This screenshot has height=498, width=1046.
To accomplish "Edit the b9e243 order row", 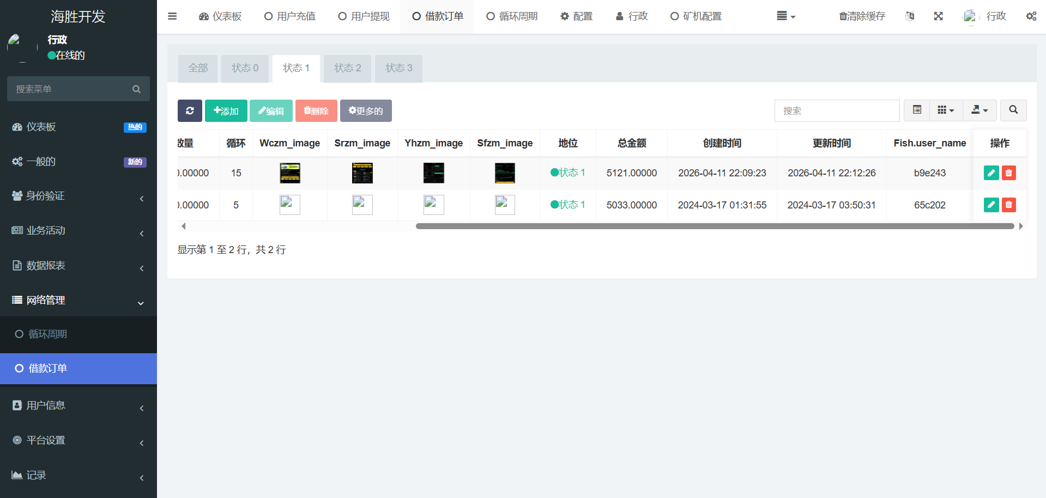I will (991, 173).
